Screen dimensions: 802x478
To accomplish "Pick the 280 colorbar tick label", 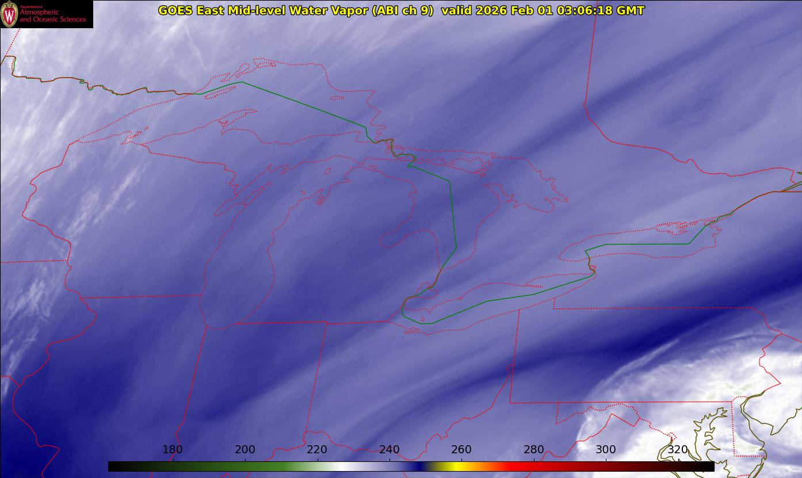I will pos(534,449).
